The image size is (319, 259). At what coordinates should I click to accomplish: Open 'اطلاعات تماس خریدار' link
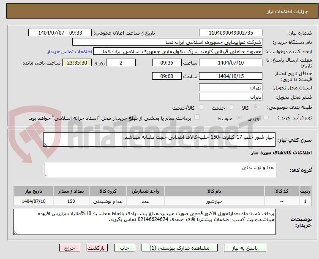point(70,51)
